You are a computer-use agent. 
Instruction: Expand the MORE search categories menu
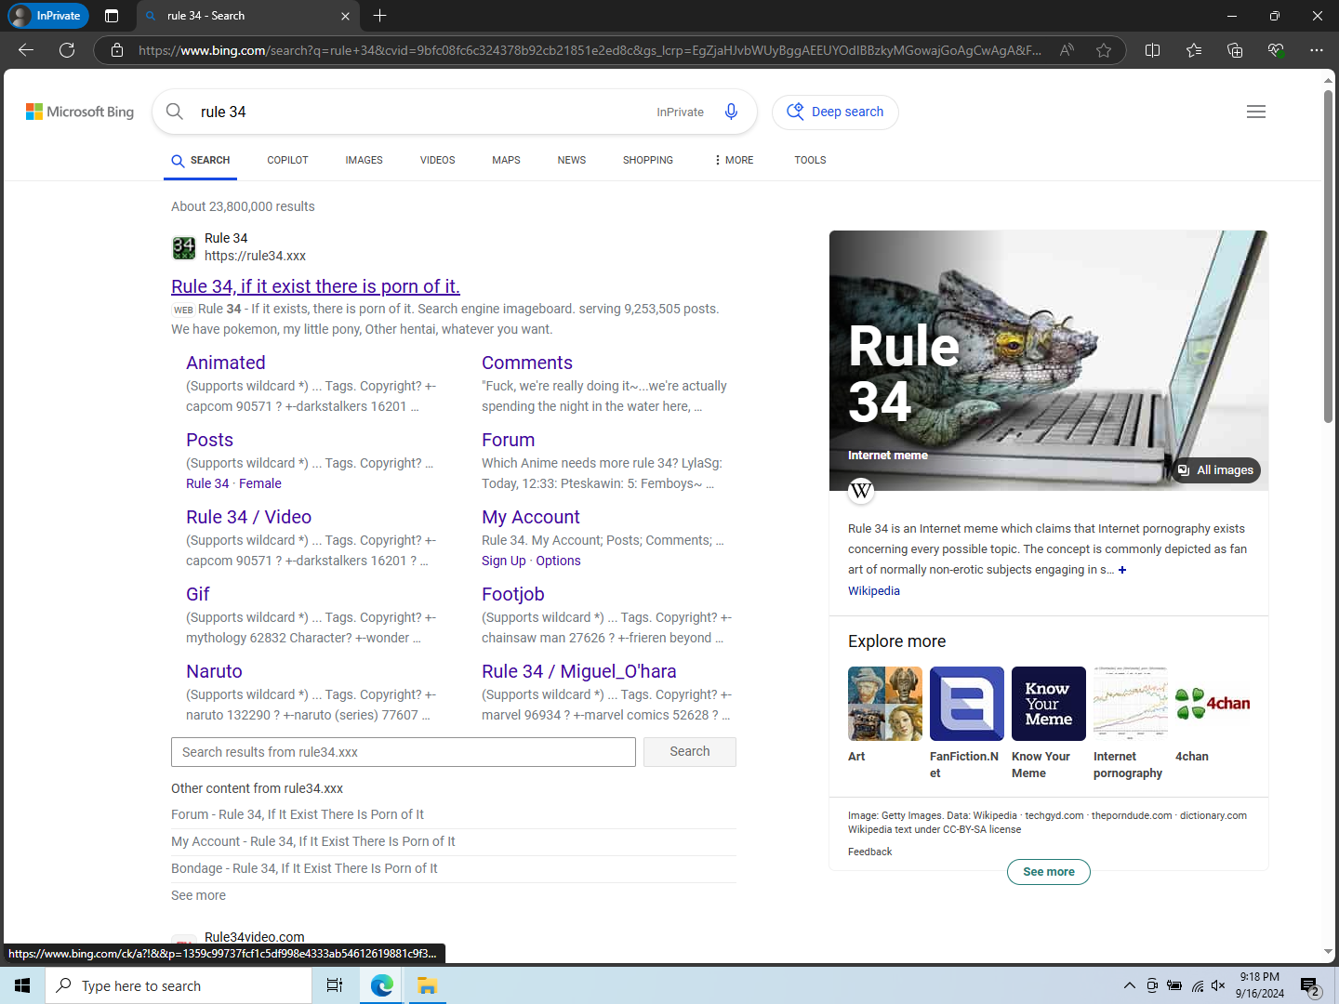(734, 160)
